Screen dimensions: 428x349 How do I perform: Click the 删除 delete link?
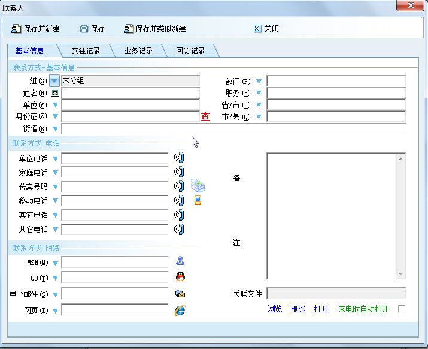(298, 309)
